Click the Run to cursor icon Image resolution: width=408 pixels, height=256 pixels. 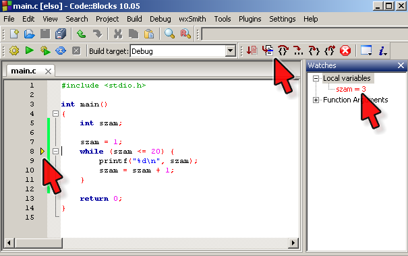tap(268, 50)
